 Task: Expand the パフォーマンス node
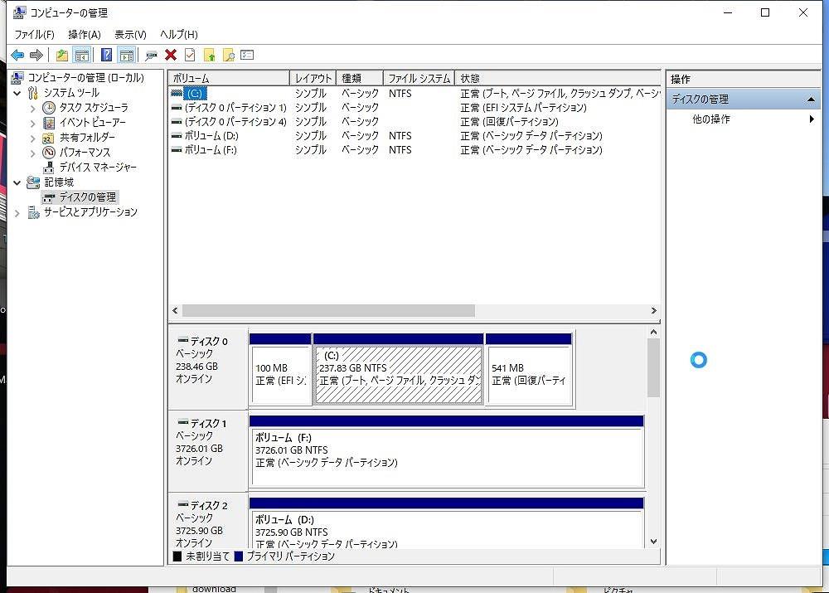(33, 153)
